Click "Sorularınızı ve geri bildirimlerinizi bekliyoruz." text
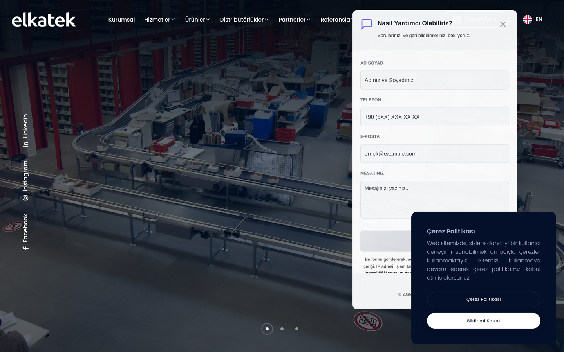564x352 pixels. [424, 35]
